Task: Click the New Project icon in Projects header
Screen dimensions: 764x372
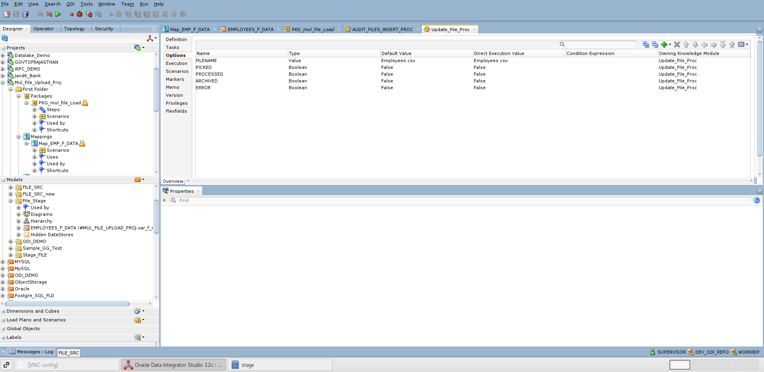Action: tap(137, 48)
